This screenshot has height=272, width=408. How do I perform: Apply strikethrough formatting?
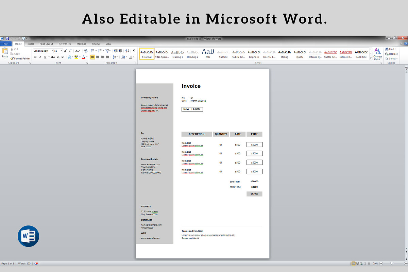tap(53, 57)
